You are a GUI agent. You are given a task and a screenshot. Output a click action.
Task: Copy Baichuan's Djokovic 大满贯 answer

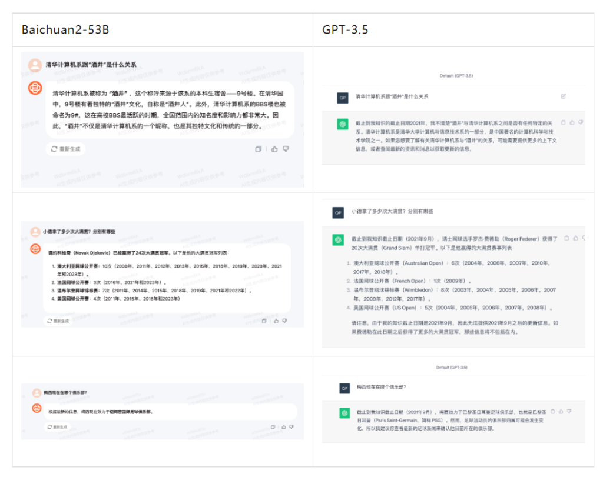click(264, 321)
